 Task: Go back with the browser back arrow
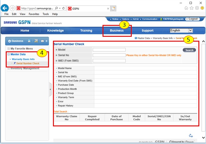pos(5,8)
